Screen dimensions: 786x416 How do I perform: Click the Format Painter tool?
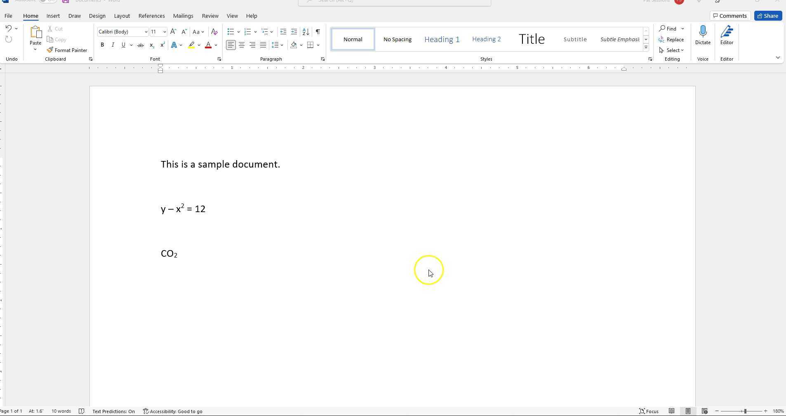point(67,50)
